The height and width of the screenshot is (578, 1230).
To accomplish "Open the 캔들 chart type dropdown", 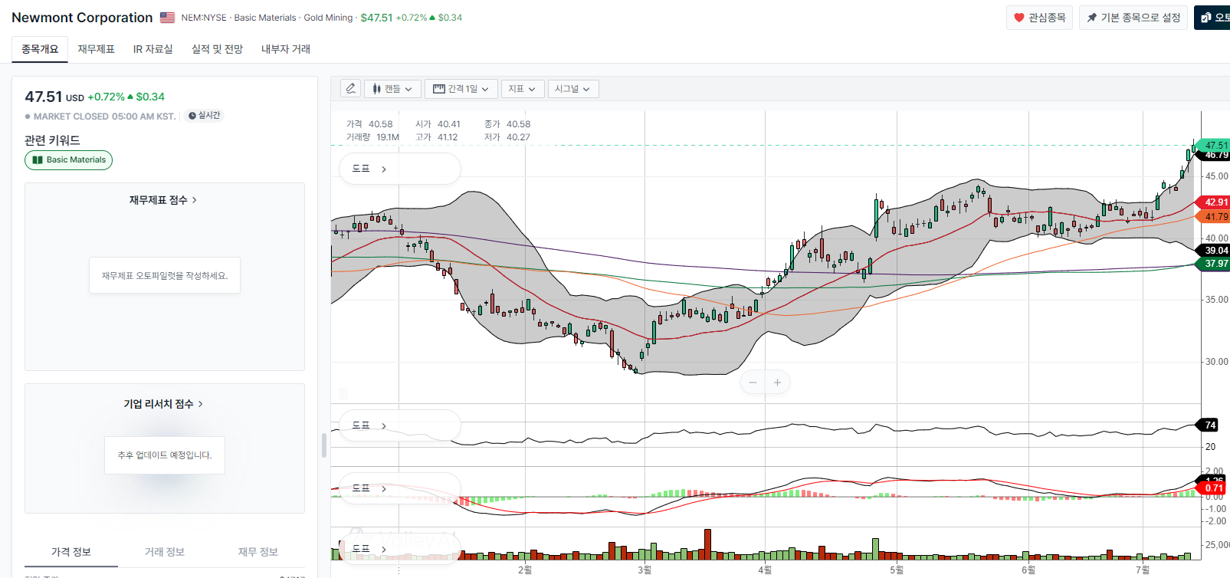I will click(x=392, y=89).
